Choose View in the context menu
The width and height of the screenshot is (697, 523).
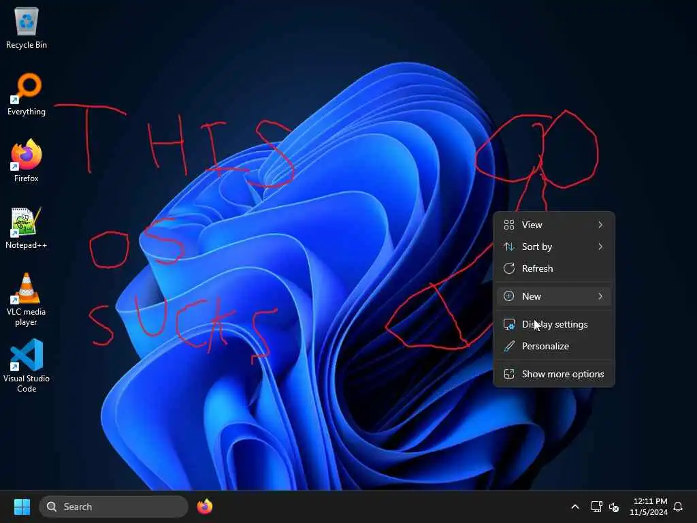(554, 225)
